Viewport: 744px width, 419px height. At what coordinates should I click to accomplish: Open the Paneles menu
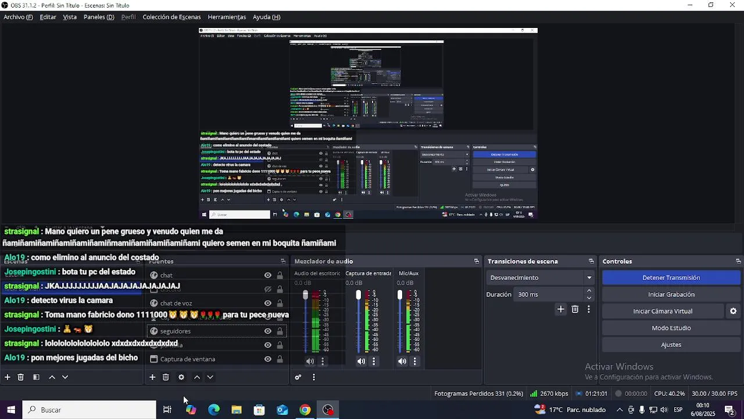click(99, 17)
